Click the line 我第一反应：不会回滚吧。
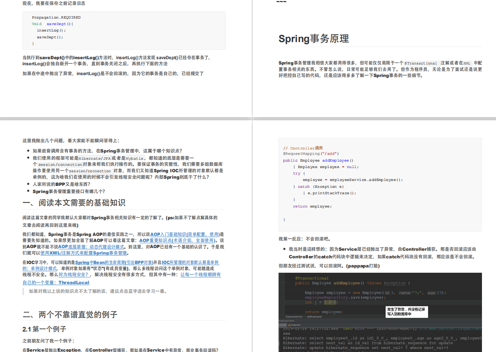 point(305,239)
